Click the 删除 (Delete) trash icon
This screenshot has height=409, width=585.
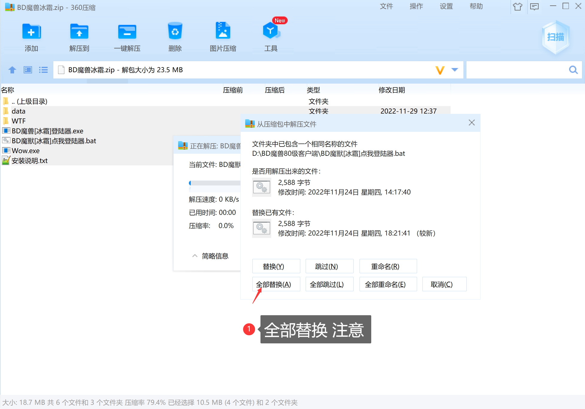click(175, 31)
